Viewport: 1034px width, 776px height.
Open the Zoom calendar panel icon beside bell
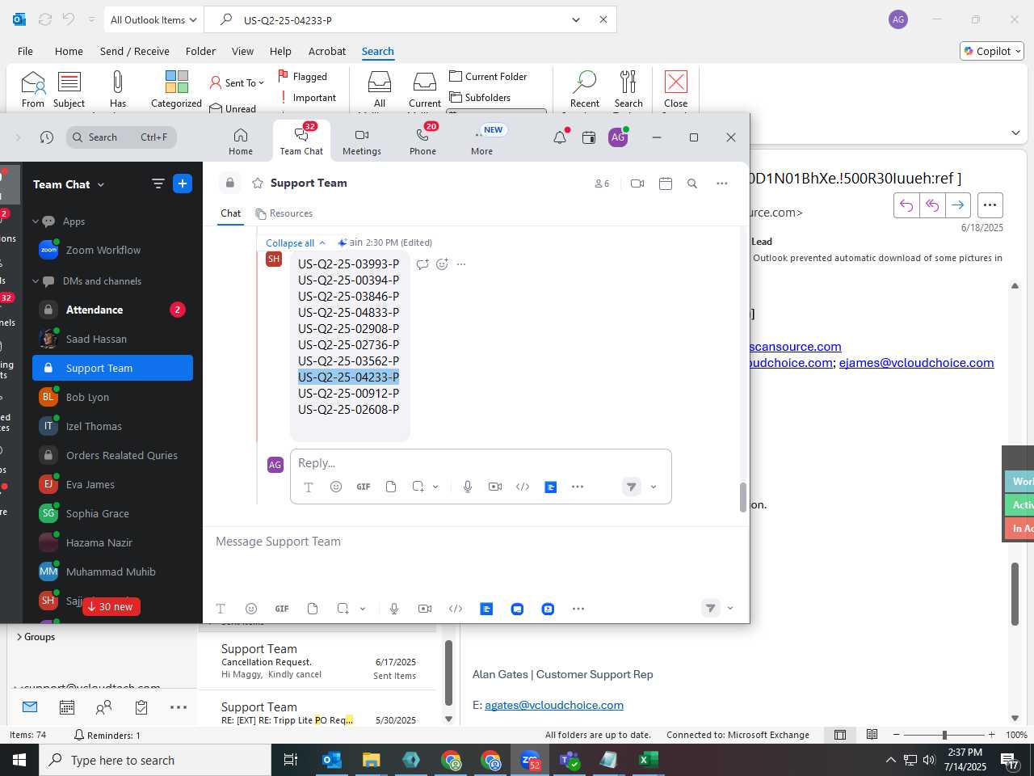(x=589, y=137)
